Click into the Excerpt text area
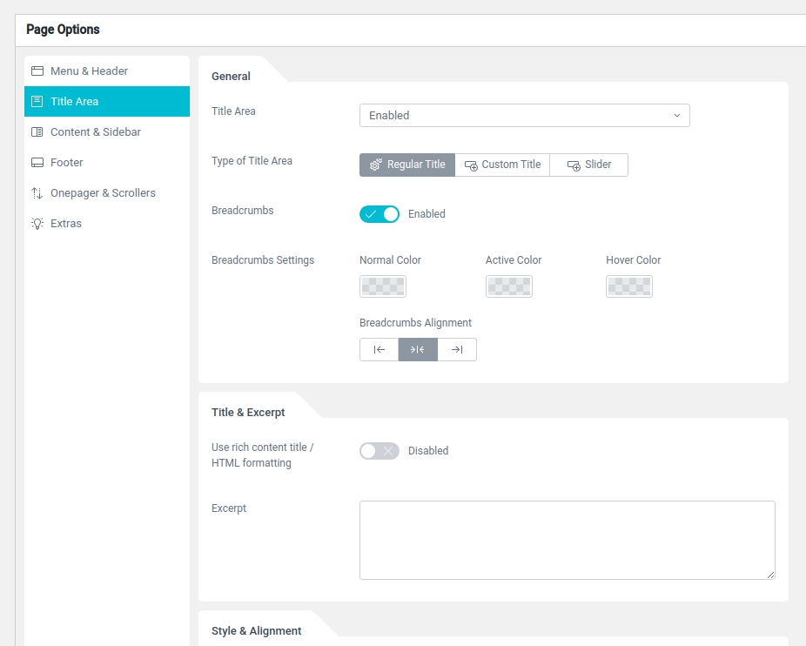This screenshot has width=806, height=646. 567,540
